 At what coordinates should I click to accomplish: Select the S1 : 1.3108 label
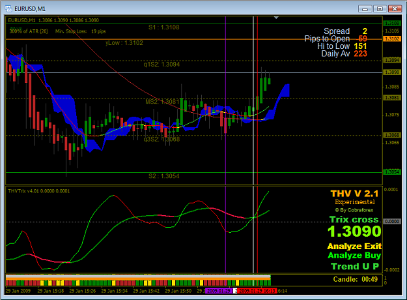(x=164, y=27)
